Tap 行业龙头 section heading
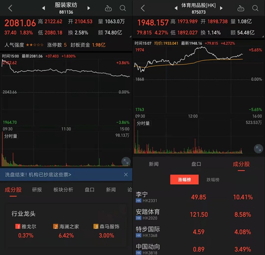This screenshot has height=255, width=265. (23, 214)
